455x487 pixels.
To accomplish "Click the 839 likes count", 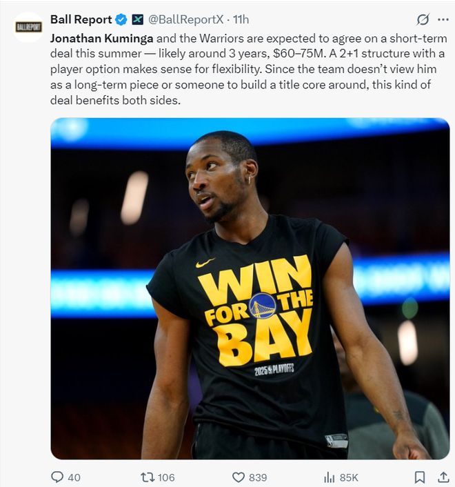I will (x=258, y=477).
